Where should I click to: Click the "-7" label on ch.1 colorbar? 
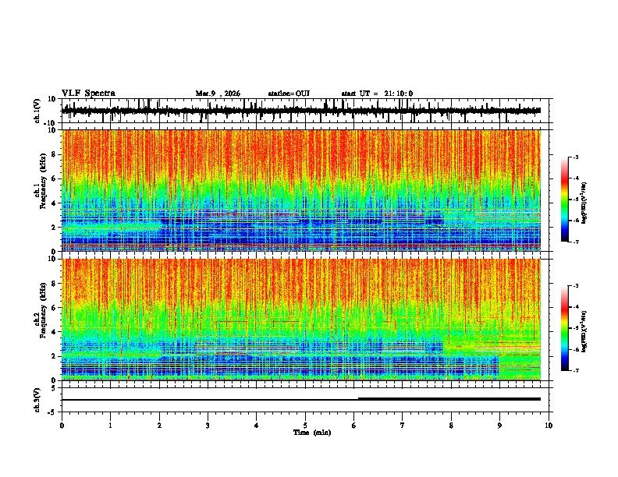(x=575, y=242)
